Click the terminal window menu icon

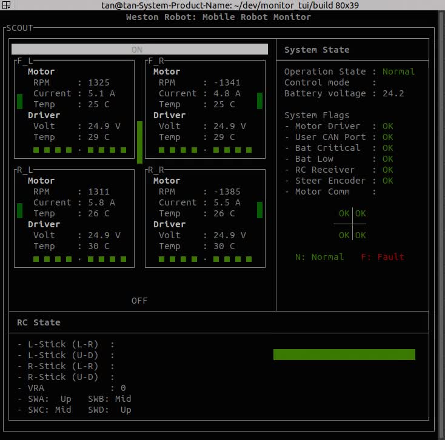pos(6,5)
